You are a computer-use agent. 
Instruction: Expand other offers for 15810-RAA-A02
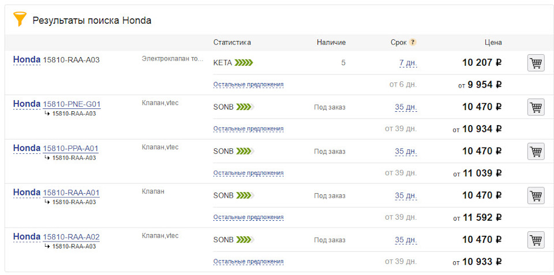click(x=248, y=262)
